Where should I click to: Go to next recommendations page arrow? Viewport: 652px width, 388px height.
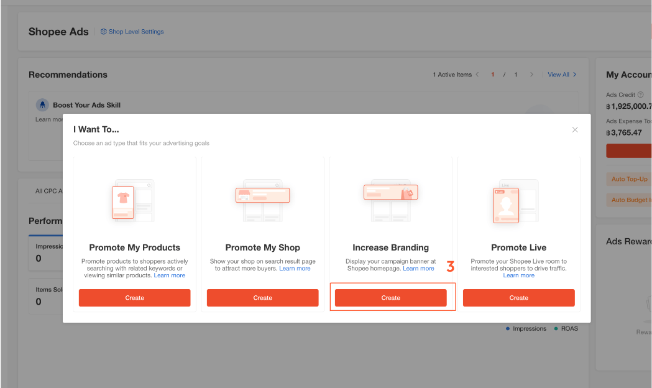[x=531, y=75]
